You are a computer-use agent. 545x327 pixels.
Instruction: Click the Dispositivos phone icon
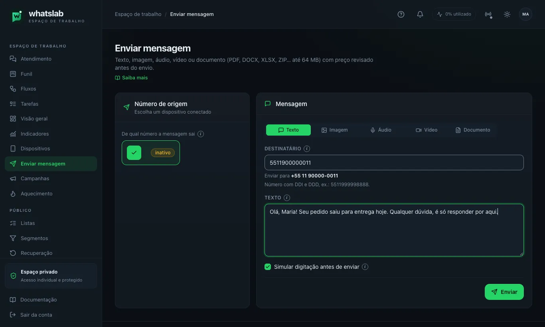[x=13, y=148]
